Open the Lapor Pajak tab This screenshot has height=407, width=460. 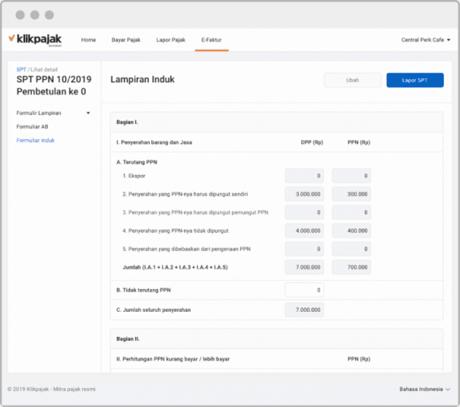coord(171,40)
